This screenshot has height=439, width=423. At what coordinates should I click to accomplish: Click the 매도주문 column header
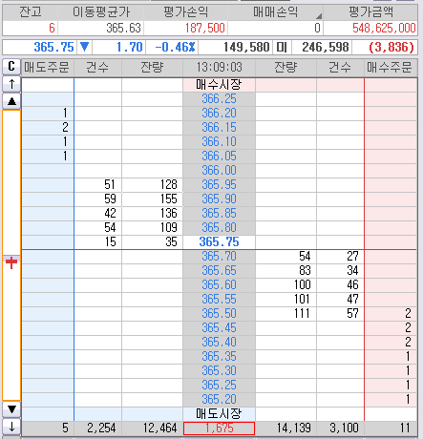click(x=48, y=67)
